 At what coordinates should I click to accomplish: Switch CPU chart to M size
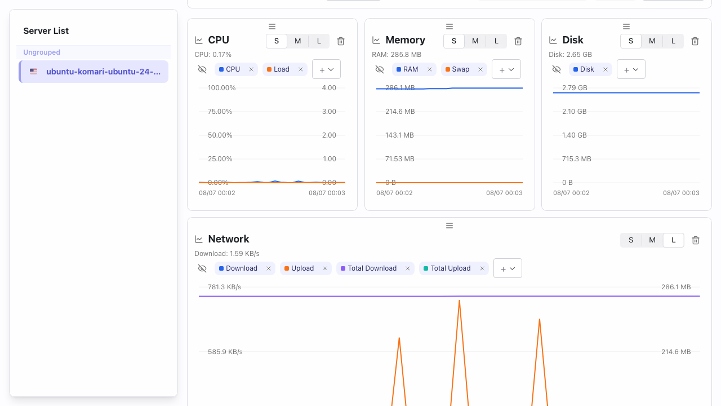(x=298, y=41)
